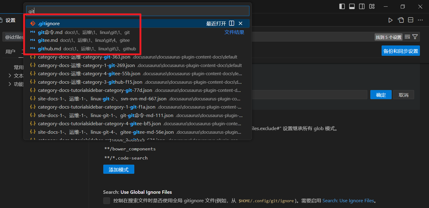429x208 pixels.
Task: Switch to the 用户 settings tab
Action: pyautogui.click(x=10, y=52)
